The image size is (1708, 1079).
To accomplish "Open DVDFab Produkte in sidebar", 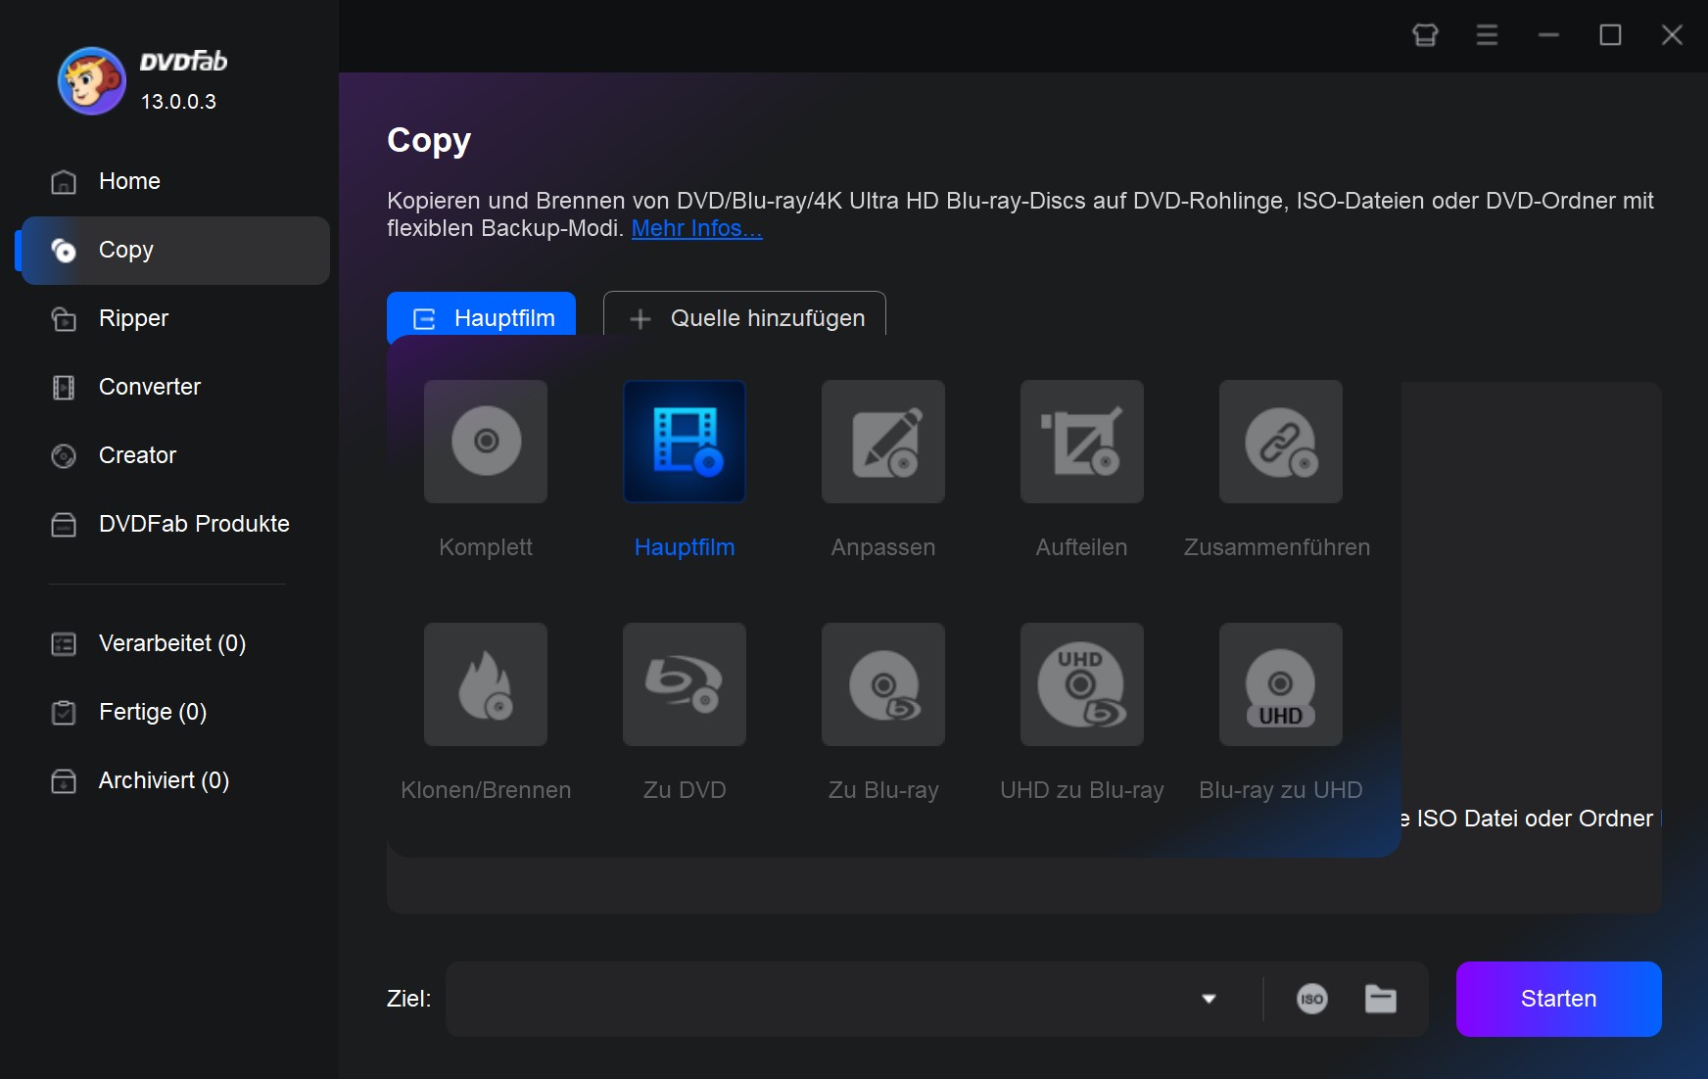I will click(175, 524).
